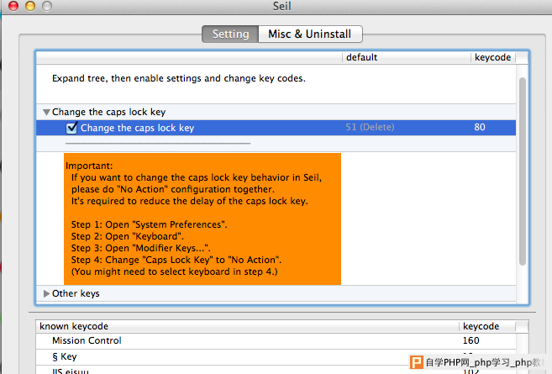Screen dimensions: 552x374
Task: Collapse the Change the caps lock key tree
Action: 46,113
